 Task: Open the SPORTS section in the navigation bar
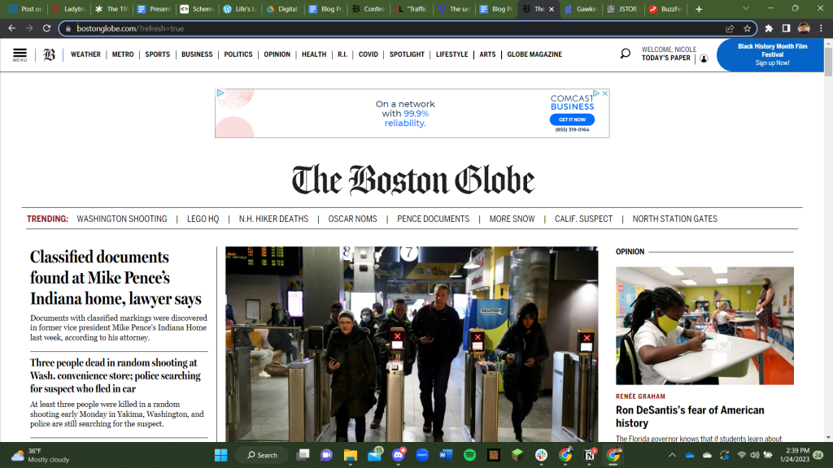point(157,54)
